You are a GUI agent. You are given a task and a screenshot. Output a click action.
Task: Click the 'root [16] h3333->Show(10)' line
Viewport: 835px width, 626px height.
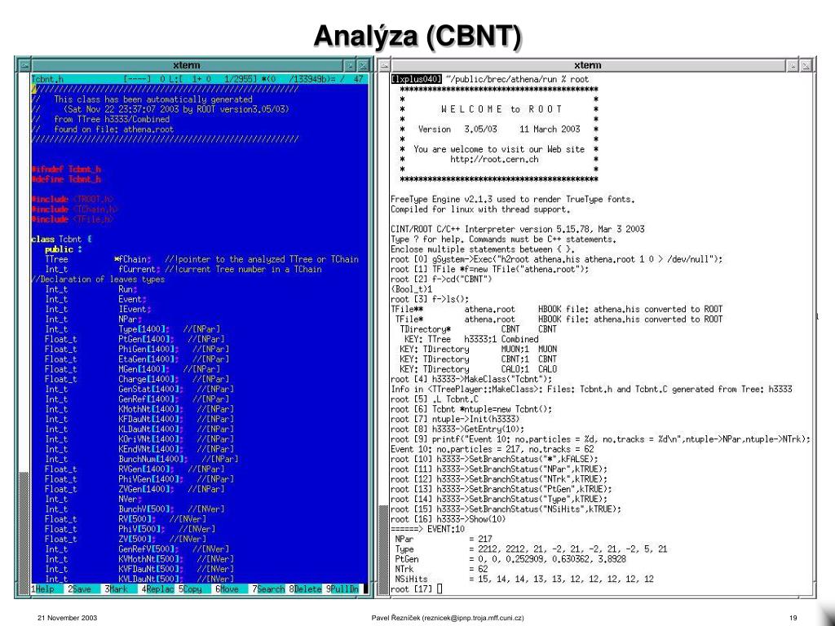point(448,519)
